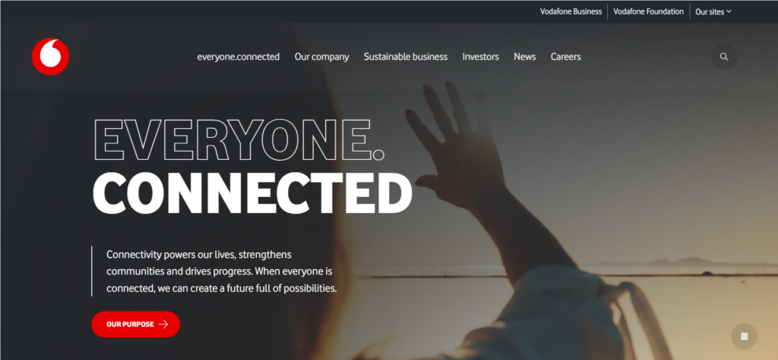Go to Investors section

[480, 56]
